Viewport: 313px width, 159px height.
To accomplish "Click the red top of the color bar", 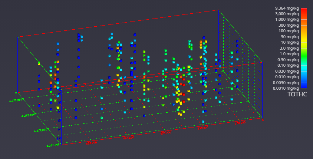I will tap(304, 9).
